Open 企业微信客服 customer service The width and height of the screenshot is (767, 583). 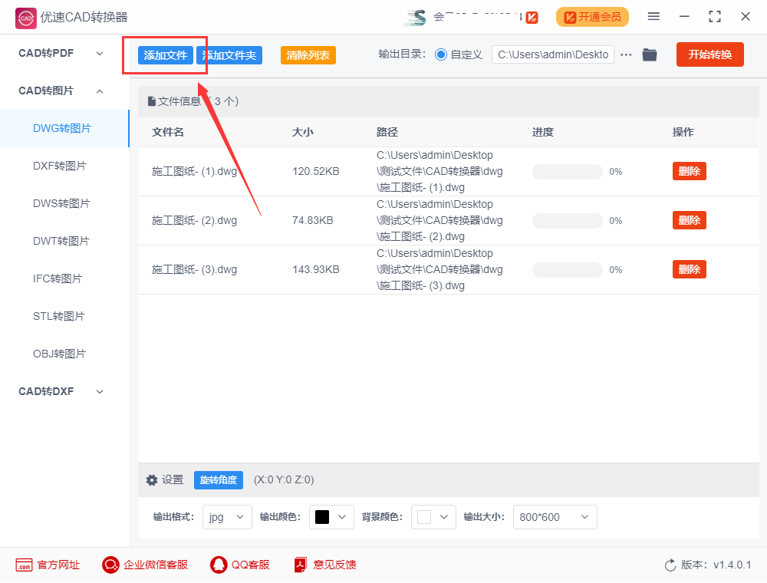pyautogui.click(x=145, y=565)
